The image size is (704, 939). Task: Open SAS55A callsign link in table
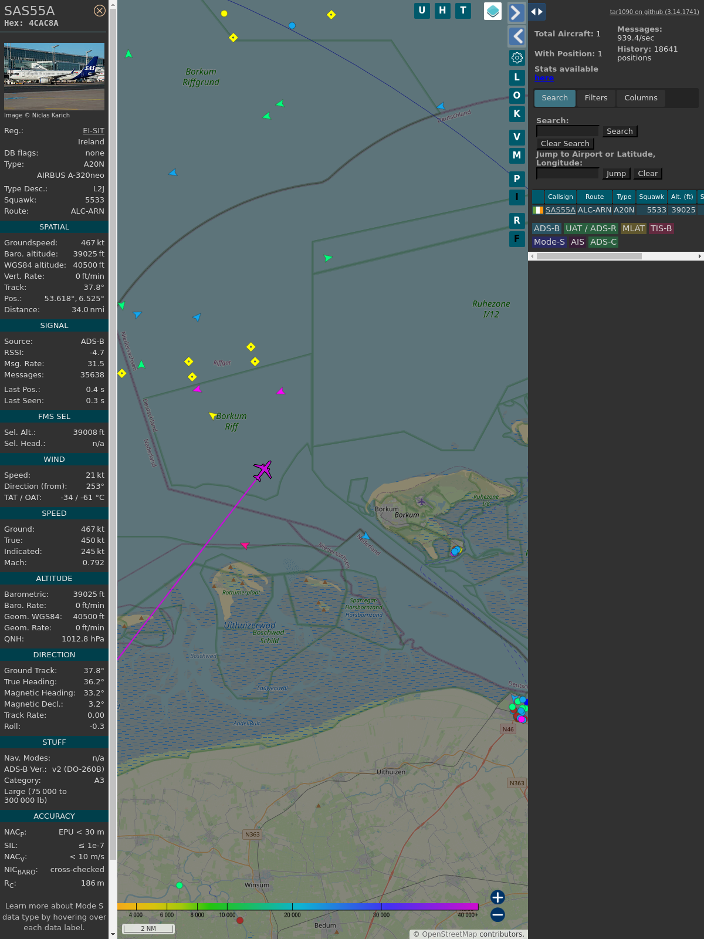click(560, 210)
